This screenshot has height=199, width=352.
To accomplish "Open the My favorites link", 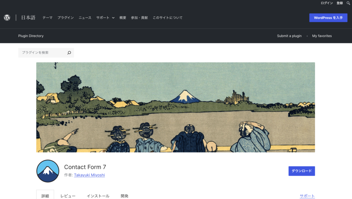I will pyautogui.click(x=322, y=36).
